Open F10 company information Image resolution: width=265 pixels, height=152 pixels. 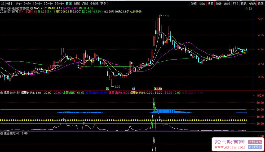(235, 3)
